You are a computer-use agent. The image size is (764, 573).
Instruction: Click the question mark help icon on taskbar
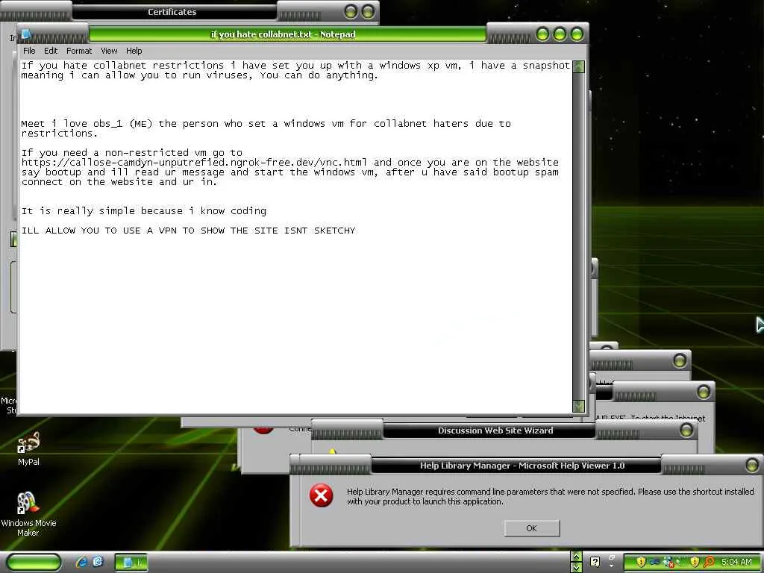pyautogui.click(x=595, y=563)
